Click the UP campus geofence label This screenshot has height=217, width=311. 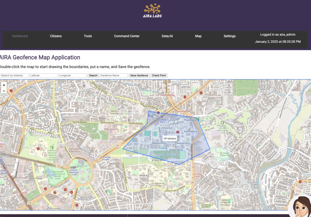coord(169,138)
